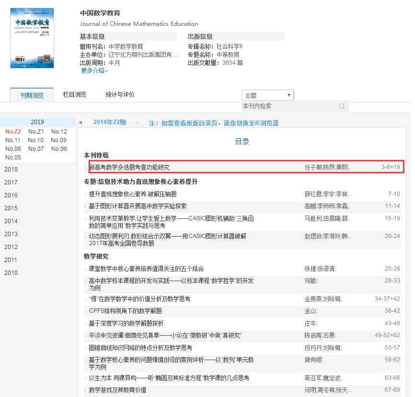Expand 更多介绍 journal details
This screenshot has height=397, width=415.
[94, 70]
